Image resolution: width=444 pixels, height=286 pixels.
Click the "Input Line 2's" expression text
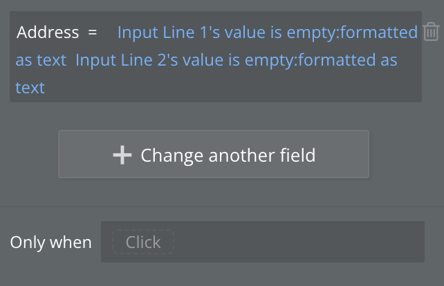[122, 60]
